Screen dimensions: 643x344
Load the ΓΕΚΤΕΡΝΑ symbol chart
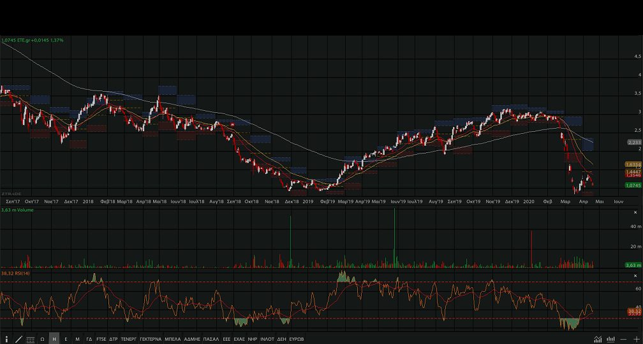point(151,339)
